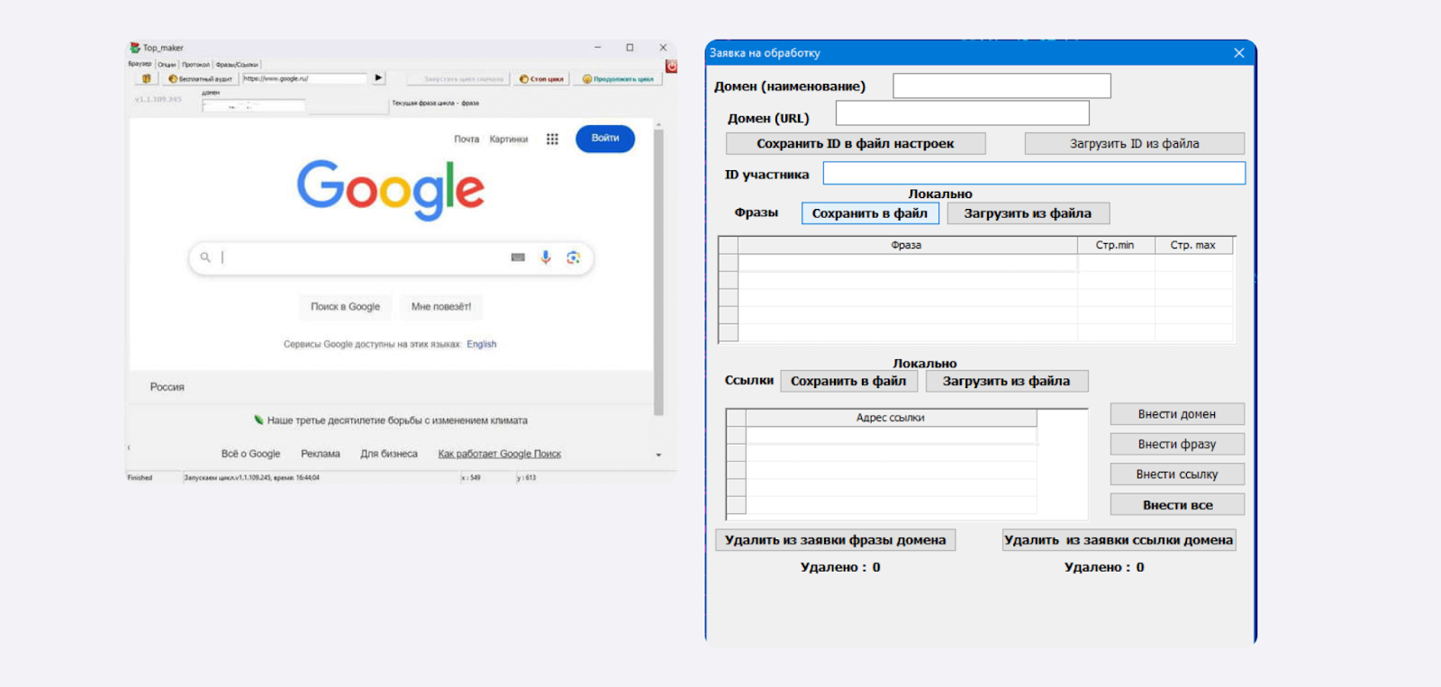Screen dimensions: 1441x687
Task: Click the microphone voice search icon
Action: coord(545,258)
